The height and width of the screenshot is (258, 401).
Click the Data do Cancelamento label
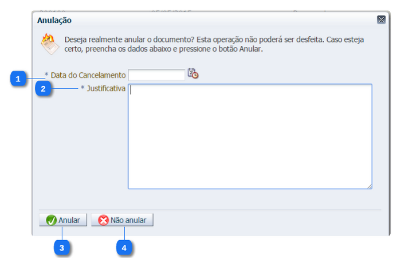pyautogui.click(x=88, y=75)
